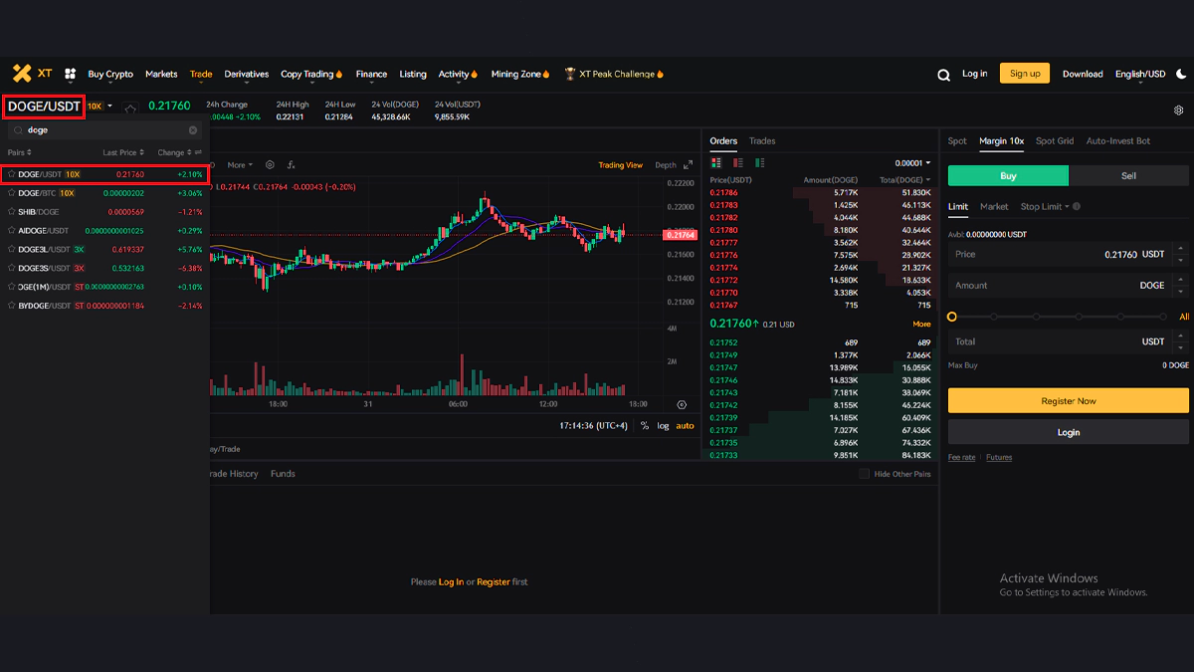Star the DOGE3L/USDT pair row
The width and height of the screenshot is (1194, 672).
click(x=12, y=250)
